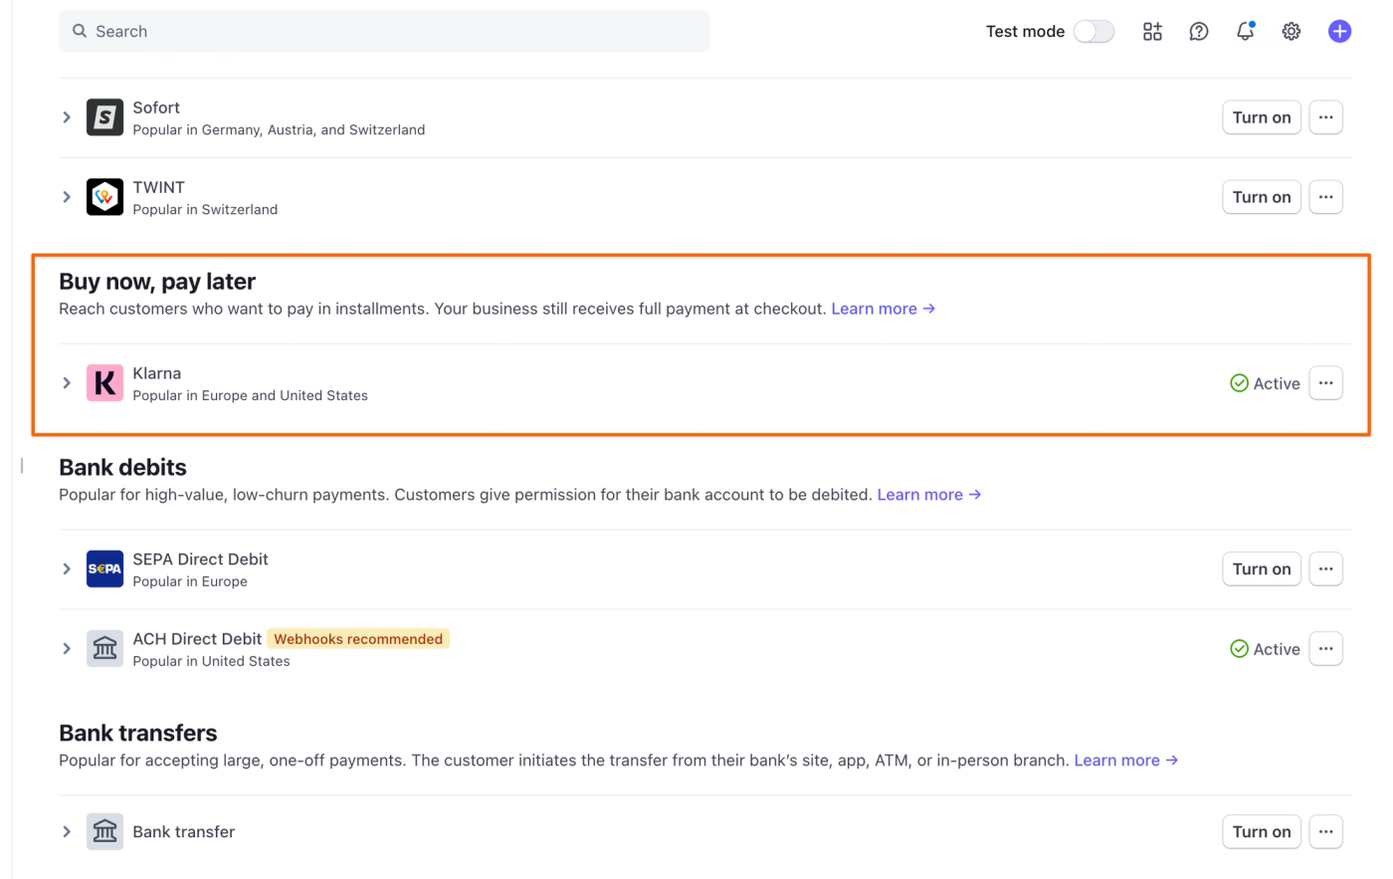Expand the Sofort payment method row
The height and width of the screenshot is (879, 1393).
[67, 117]
